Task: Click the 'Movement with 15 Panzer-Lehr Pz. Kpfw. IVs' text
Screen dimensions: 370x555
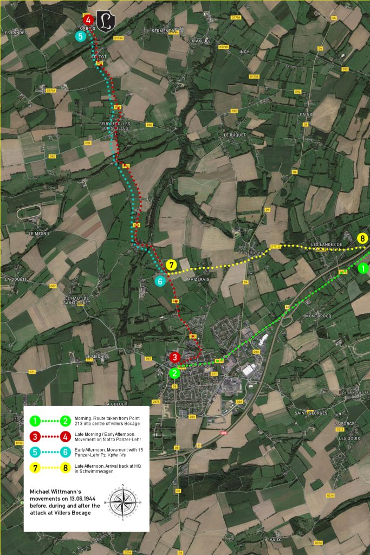Action: [x=108, y=453]
